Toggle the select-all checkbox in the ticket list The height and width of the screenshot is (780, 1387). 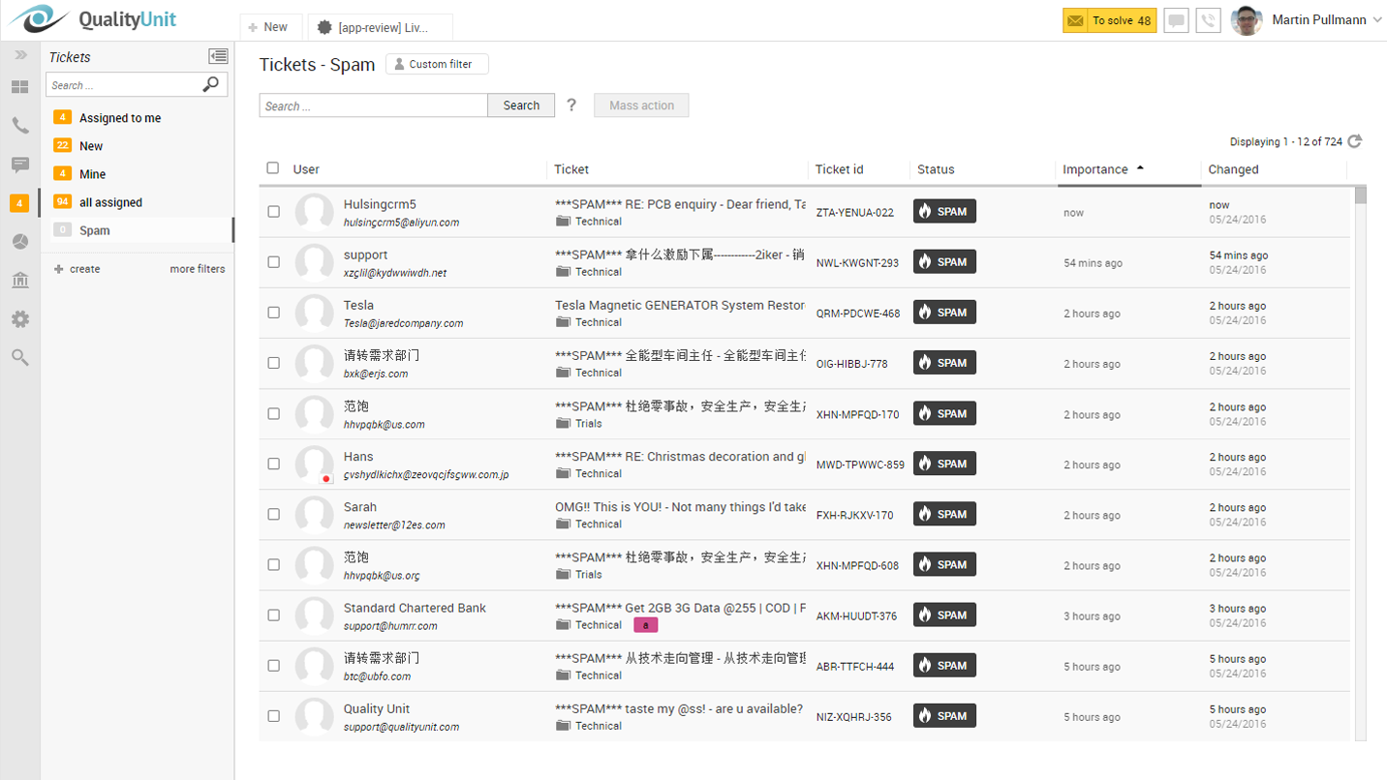(272, 167)
